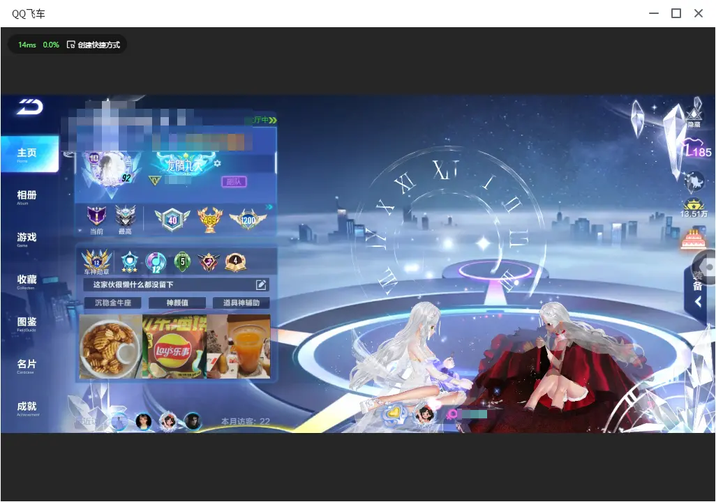Click the crown popularity icon 13.51万
The width and height of the screenshot is (716, 502).
(x=694, y=209)
